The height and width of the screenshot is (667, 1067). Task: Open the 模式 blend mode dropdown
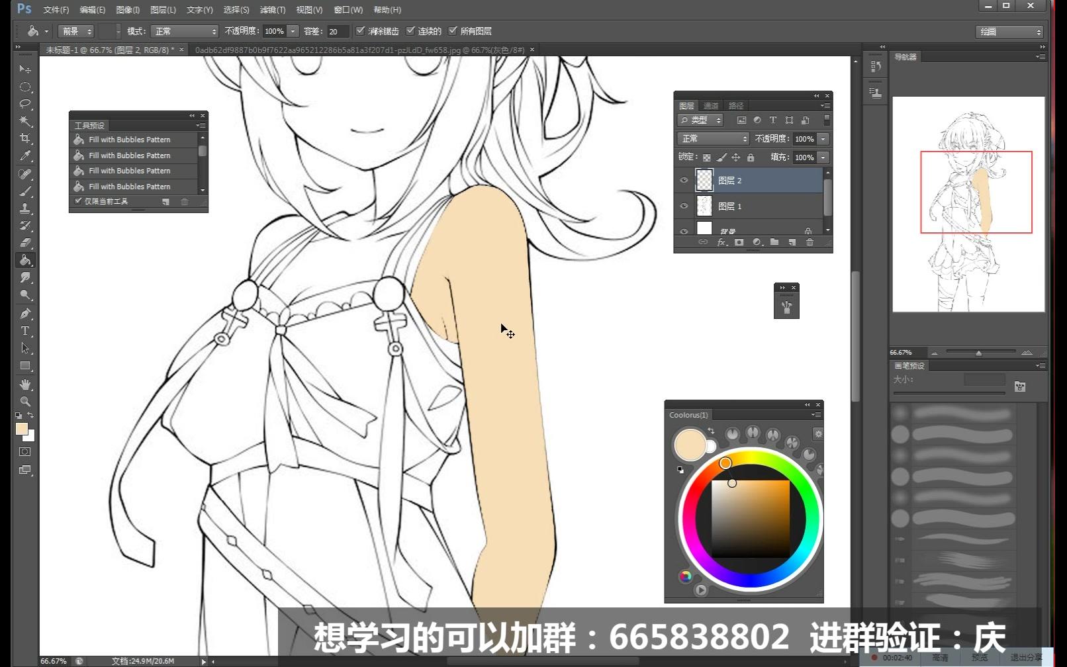click(x=184, y=31)
